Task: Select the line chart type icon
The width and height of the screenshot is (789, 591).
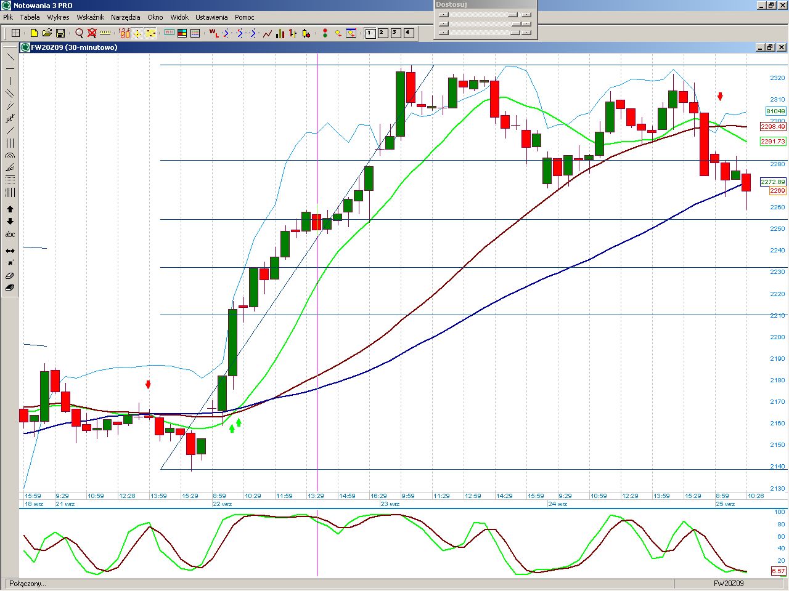Action: pyautogui.click(x=268, y=33)
